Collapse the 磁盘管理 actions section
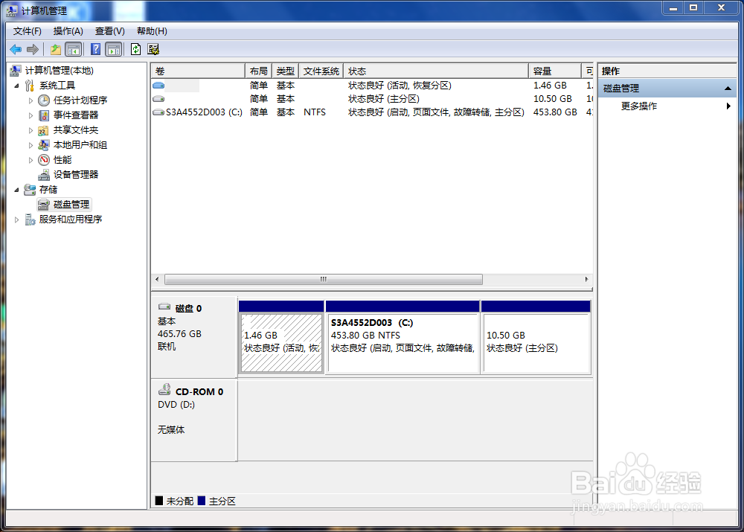The width and height of the screenshot is (744, 532). coord(728,89)
